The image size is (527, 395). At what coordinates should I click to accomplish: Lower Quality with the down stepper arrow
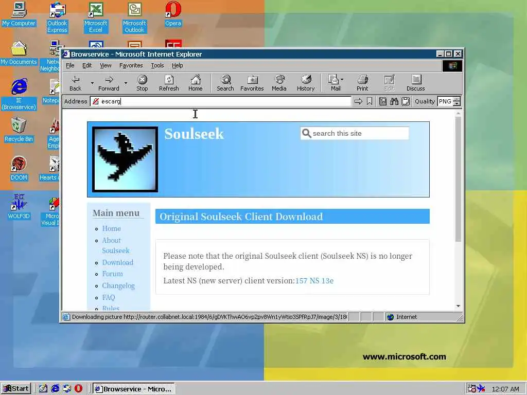coord(457,104)
